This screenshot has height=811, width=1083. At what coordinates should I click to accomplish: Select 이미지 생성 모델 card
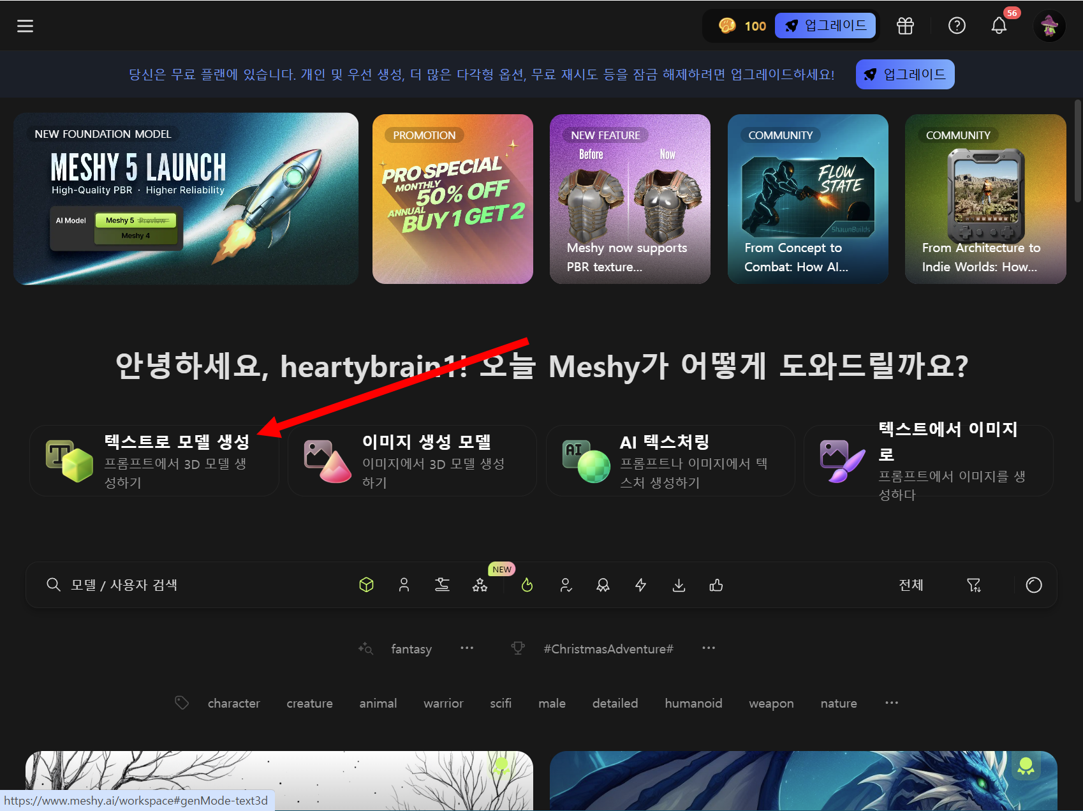point(412,461)
